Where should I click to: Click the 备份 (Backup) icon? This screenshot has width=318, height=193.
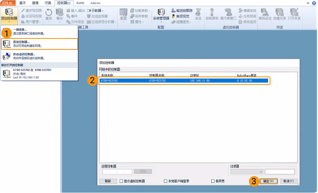coord(59,14)
